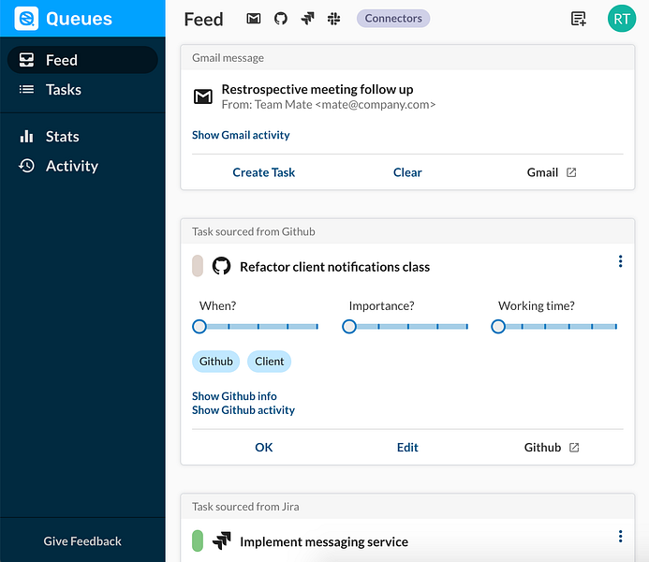Click the beige status pill on Refactor task
This screenshot has height=562, width=649.
[198, 266]
